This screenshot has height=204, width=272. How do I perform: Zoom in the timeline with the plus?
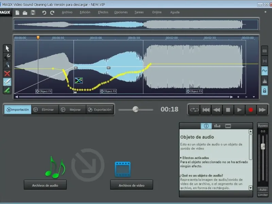[238, 97]
